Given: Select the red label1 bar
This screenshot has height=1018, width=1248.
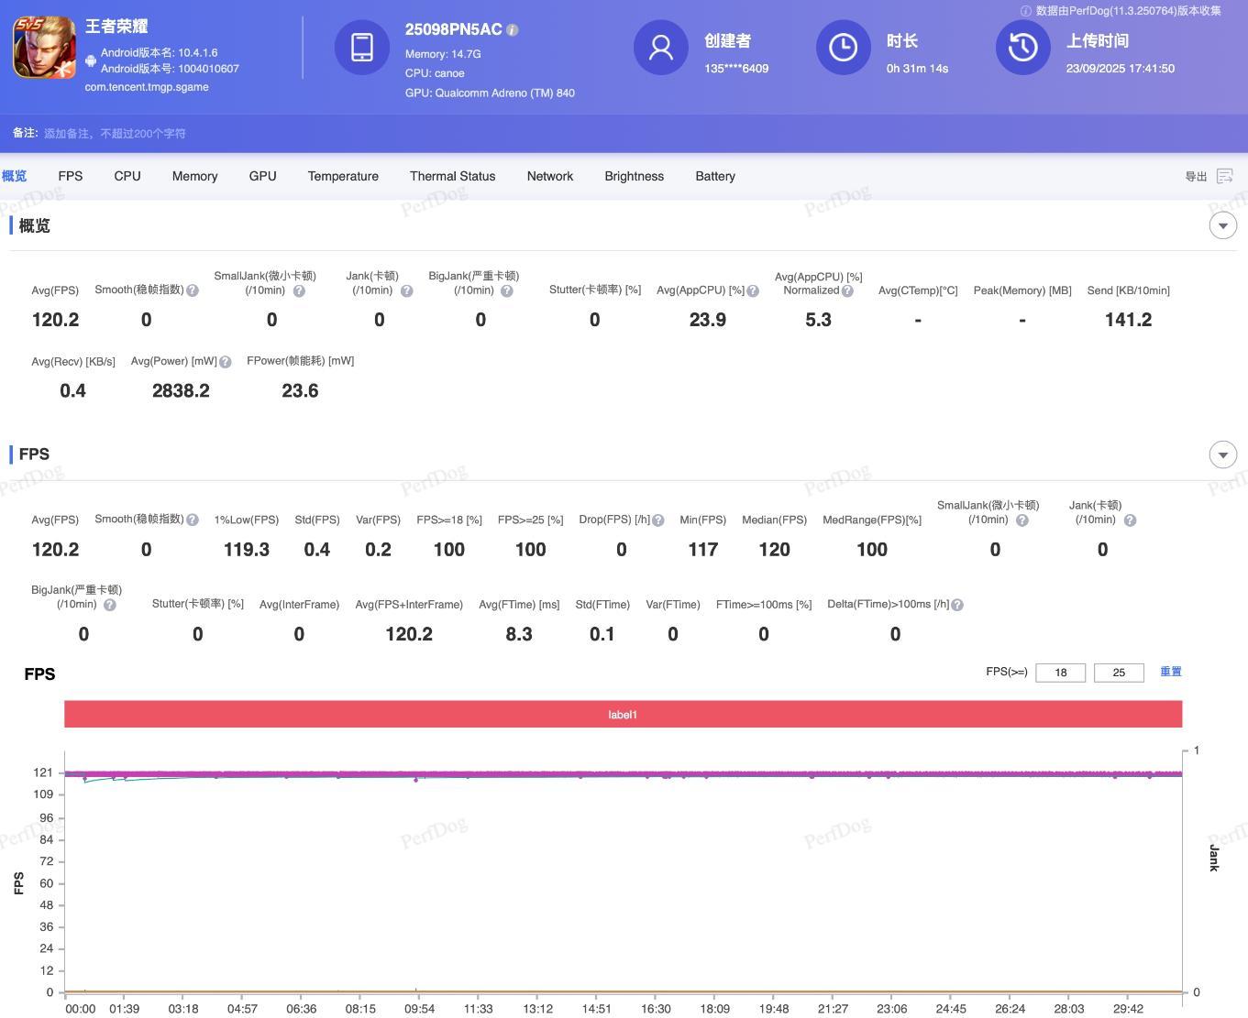Looking at the screenshot, I should point(623,715).
